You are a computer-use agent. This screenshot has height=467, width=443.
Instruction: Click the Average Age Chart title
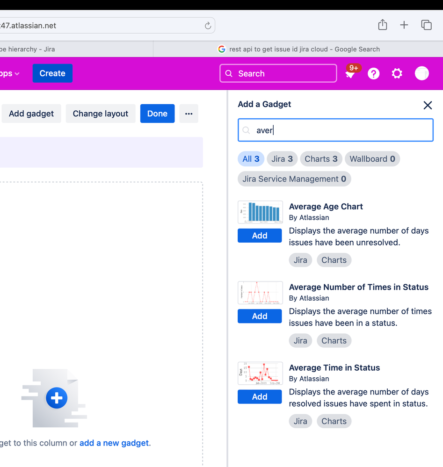pyautogui.click(x=326, y=207)
